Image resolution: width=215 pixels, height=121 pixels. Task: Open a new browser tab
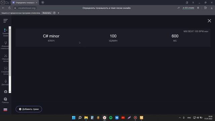(x=43, y=2)
